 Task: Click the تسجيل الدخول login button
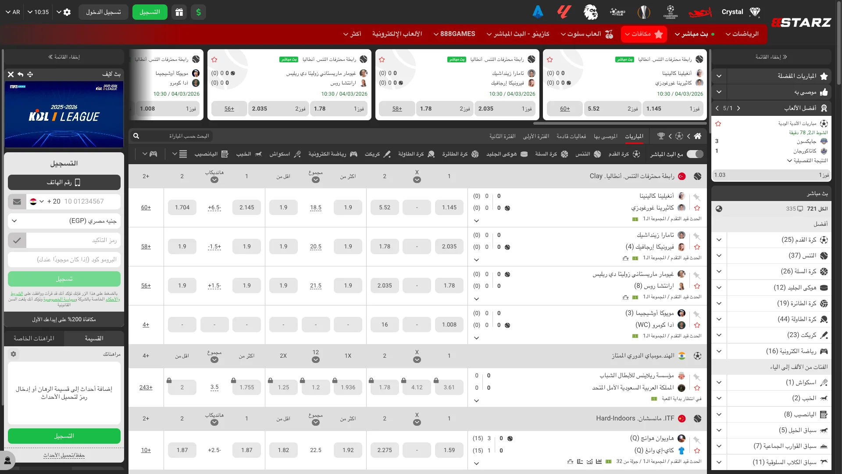coord(103,12)
